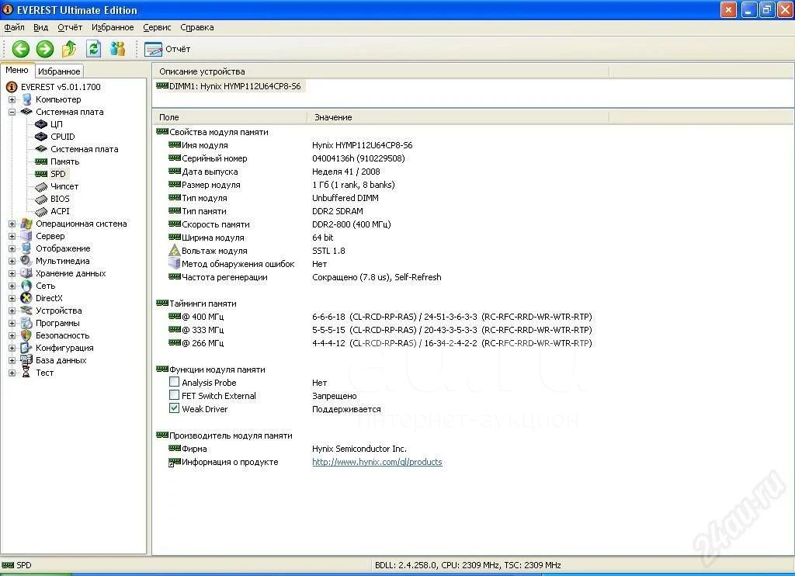
Task: Switch to the Меню tab
Action: pos(17,71)
